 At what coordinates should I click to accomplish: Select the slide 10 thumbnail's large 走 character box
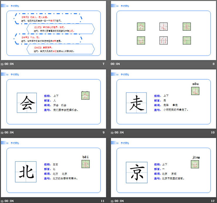pos(136,103)
